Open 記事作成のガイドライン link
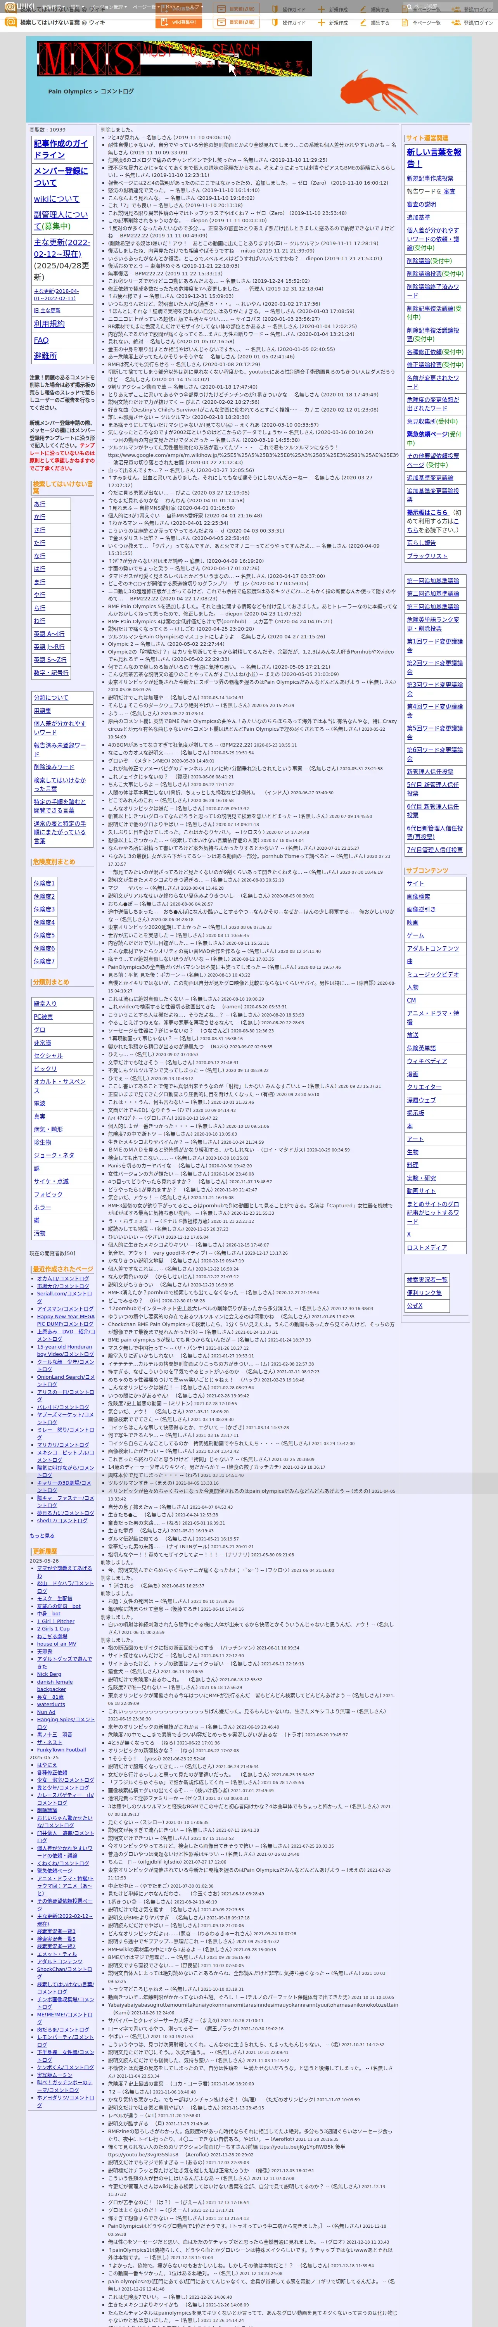 coord(61,149)
